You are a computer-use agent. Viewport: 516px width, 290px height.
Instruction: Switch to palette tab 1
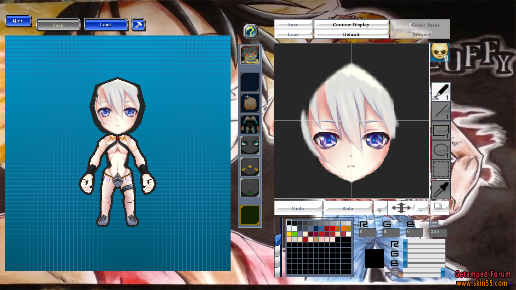277,241
